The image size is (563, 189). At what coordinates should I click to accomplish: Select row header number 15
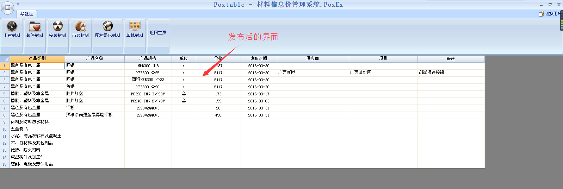(5, 164)
